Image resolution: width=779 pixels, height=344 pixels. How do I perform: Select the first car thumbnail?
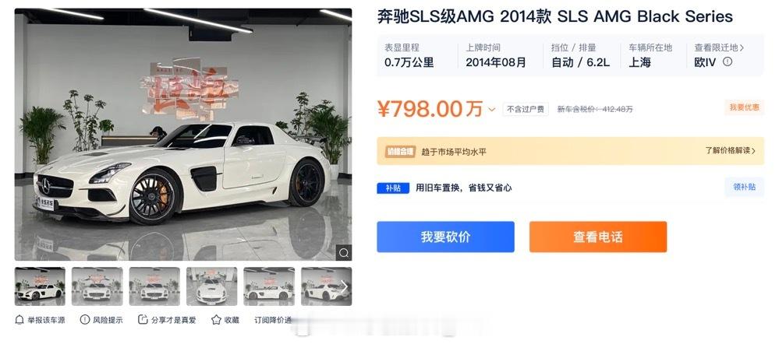[40, 286]
